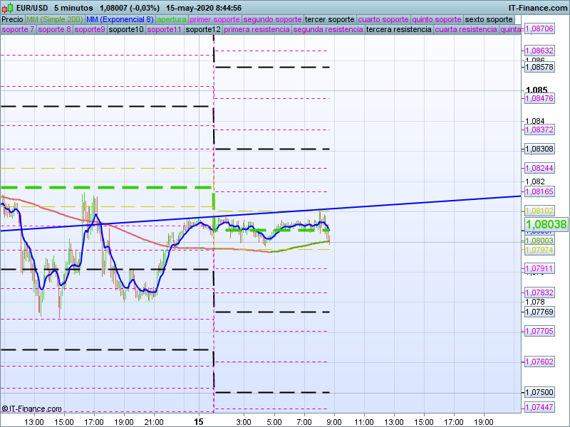
Task: Click the green current price label 1,08038
Action: point(546,224)
